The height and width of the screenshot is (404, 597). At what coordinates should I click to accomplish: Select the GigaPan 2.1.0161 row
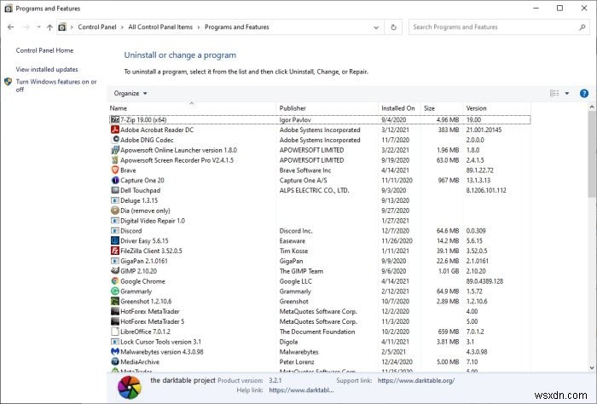click(x=320, y=261)
